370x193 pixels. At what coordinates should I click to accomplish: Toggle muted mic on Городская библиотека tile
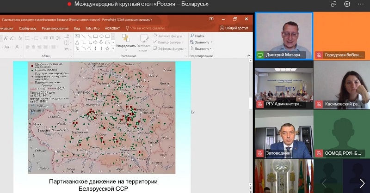click(319, 55)
